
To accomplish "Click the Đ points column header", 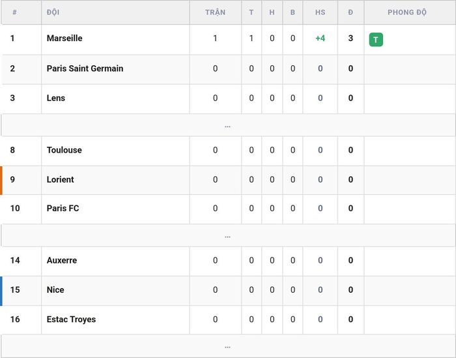I will click(350, 12).
